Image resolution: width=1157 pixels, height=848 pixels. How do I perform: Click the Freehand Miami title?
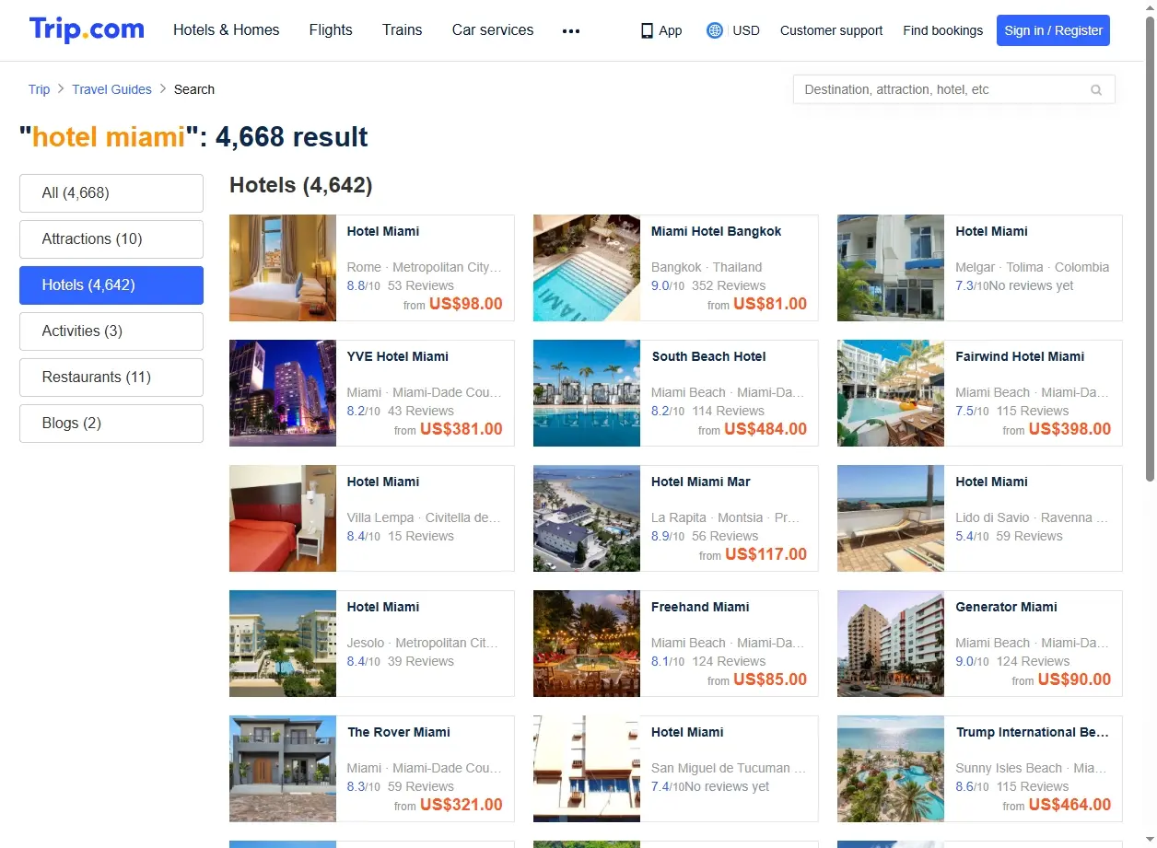tap(700, 607)
